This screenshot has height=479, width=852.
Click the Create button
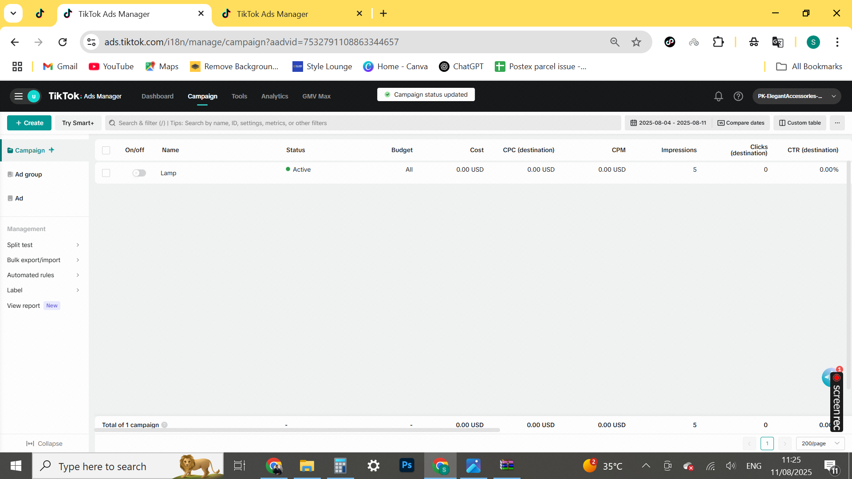29,123
